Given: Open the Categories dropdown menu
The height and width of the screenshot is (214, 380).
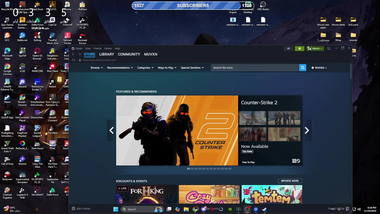Looking at the screenshot, I should [145, 67].
